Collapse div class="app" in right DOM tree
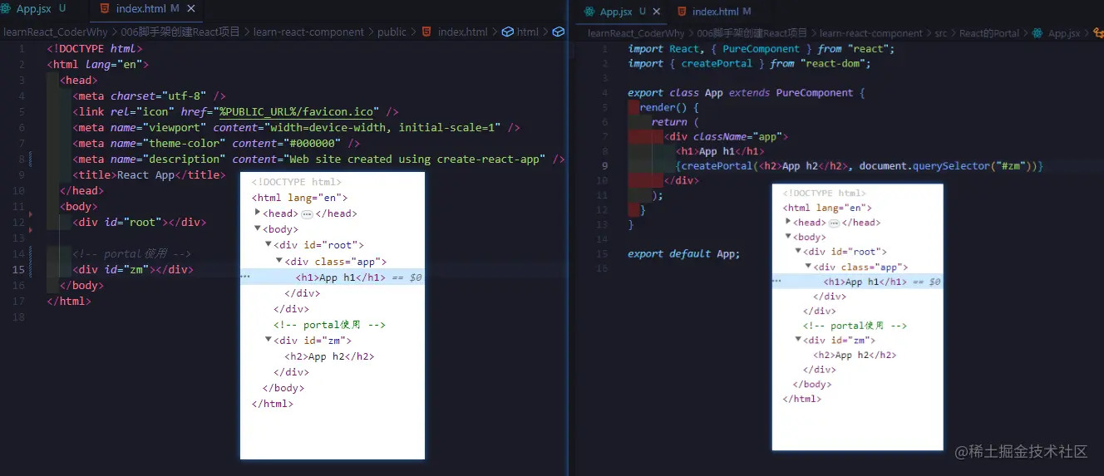Image resolution: width=1104 pixels, height=476 pixels. (x=808, y=267)
